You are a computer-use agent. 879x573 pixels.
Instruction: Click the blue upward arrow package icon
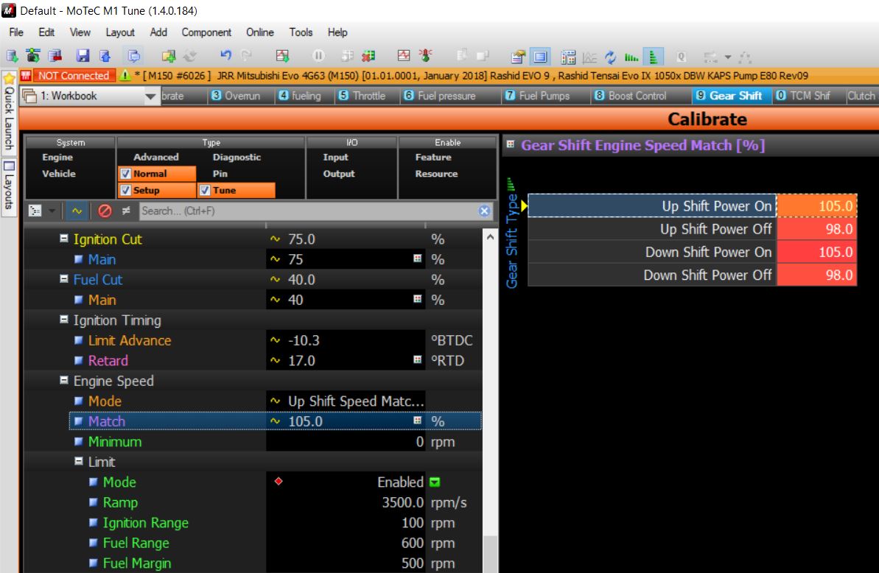(x=105, y=55)
